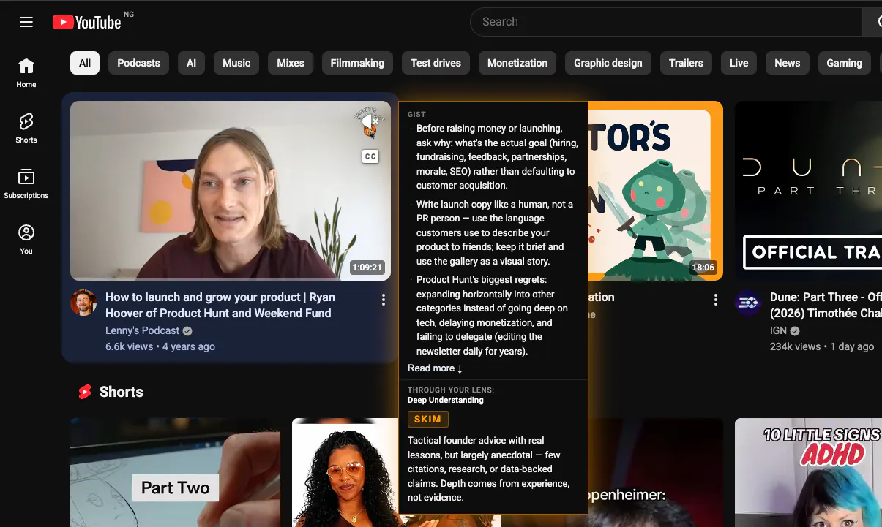This screenshot has width=882, height=527.
Task: Select the Podcasts filter chip
Action: point(138,63)
